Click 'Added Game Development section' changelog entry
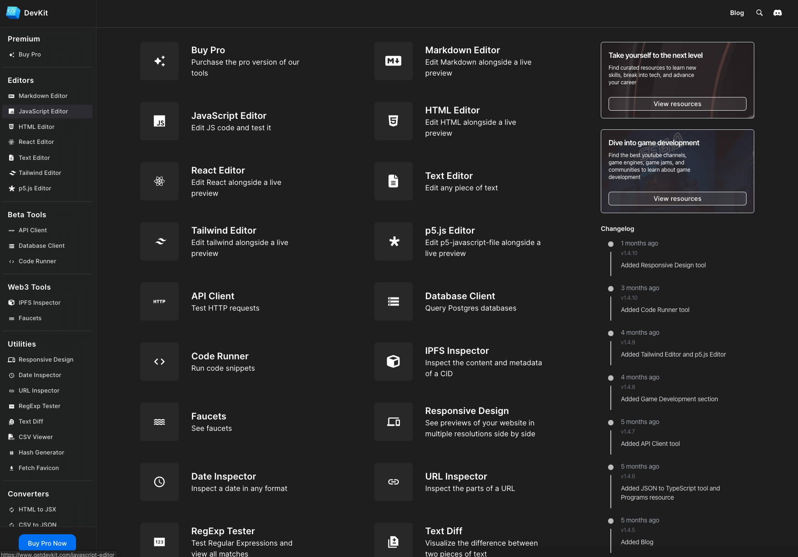Screen dimensions: 798x557 click(x=669, y=399)
